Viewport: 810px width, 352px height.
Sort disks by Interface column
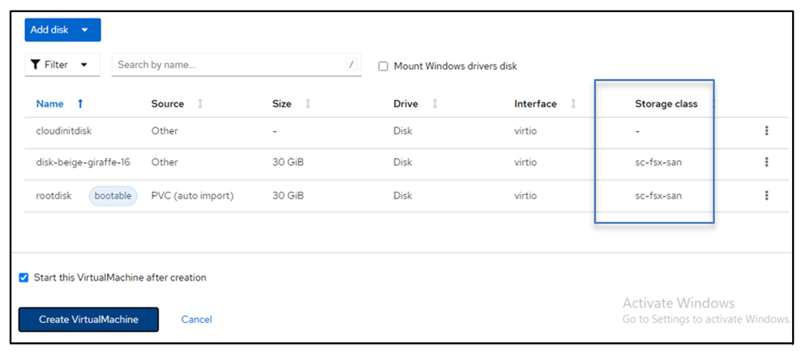click(573, 104)
